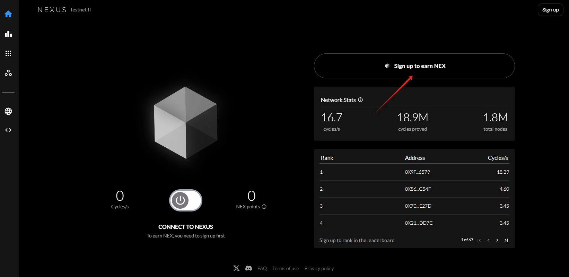Click Sign up to earn NEX button
The height and width of the screenshot is (277, 569).
(414, 66)
